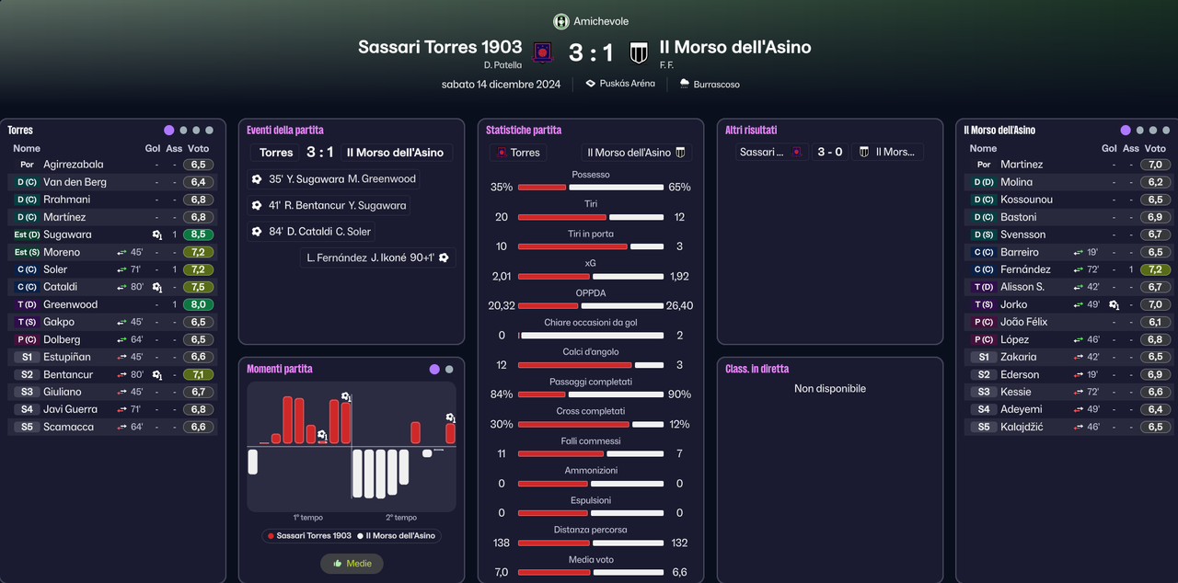Select Torres filter in Statistiche partita
Screen dimensions: 1178x583
click(x=518, y=153)
